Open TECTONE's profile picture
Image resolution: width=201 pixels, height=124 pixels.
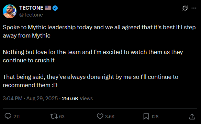[10, 11]
